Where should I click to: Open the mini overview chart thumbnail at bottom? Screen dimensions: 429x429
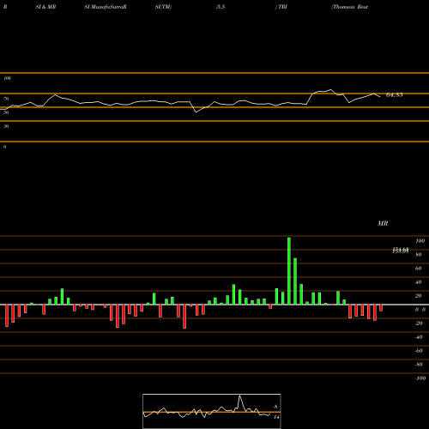pos(212,411)
